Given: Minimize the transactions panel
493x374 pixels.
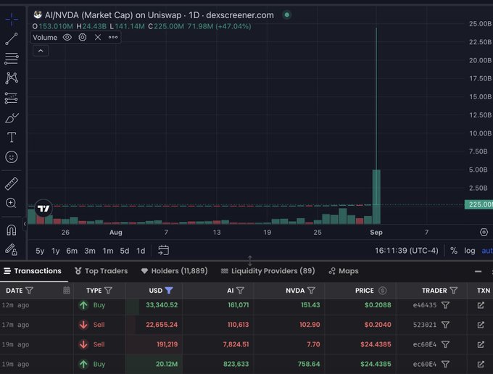Looking at the screenshot, I should click(x=478, y=271).
